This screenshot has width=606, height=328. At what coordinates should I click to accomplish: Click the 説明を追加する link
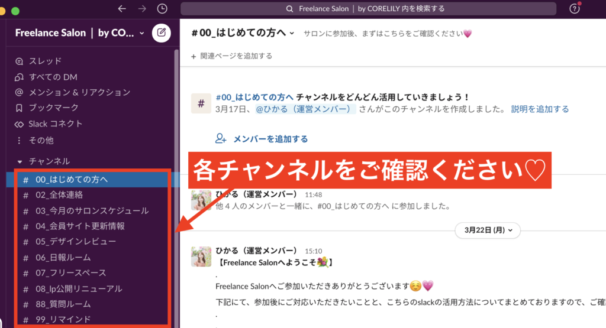pos(540,109)
